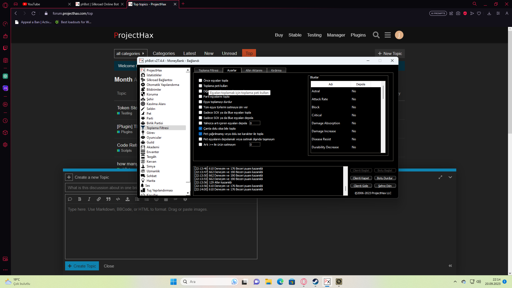Viewport: 512px width, 288px height.
Task: Click the upload icon in editor toolbar
Action: point(127,199)
